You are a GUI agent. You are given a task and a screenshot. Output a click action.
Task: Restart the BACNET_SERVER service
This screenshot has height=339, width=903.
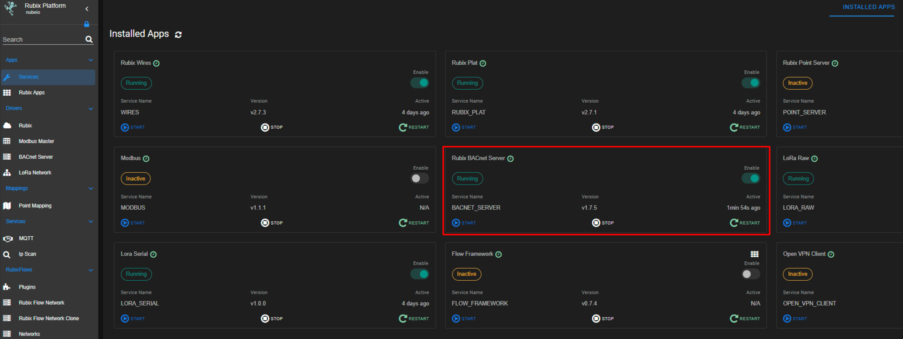[745, 223]
